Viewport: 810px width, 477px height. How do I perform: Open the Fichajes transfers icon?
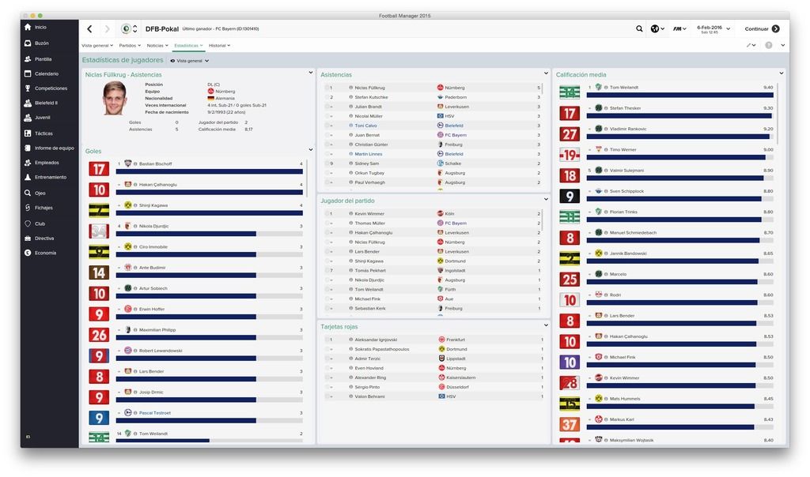(x=28, y=207)
